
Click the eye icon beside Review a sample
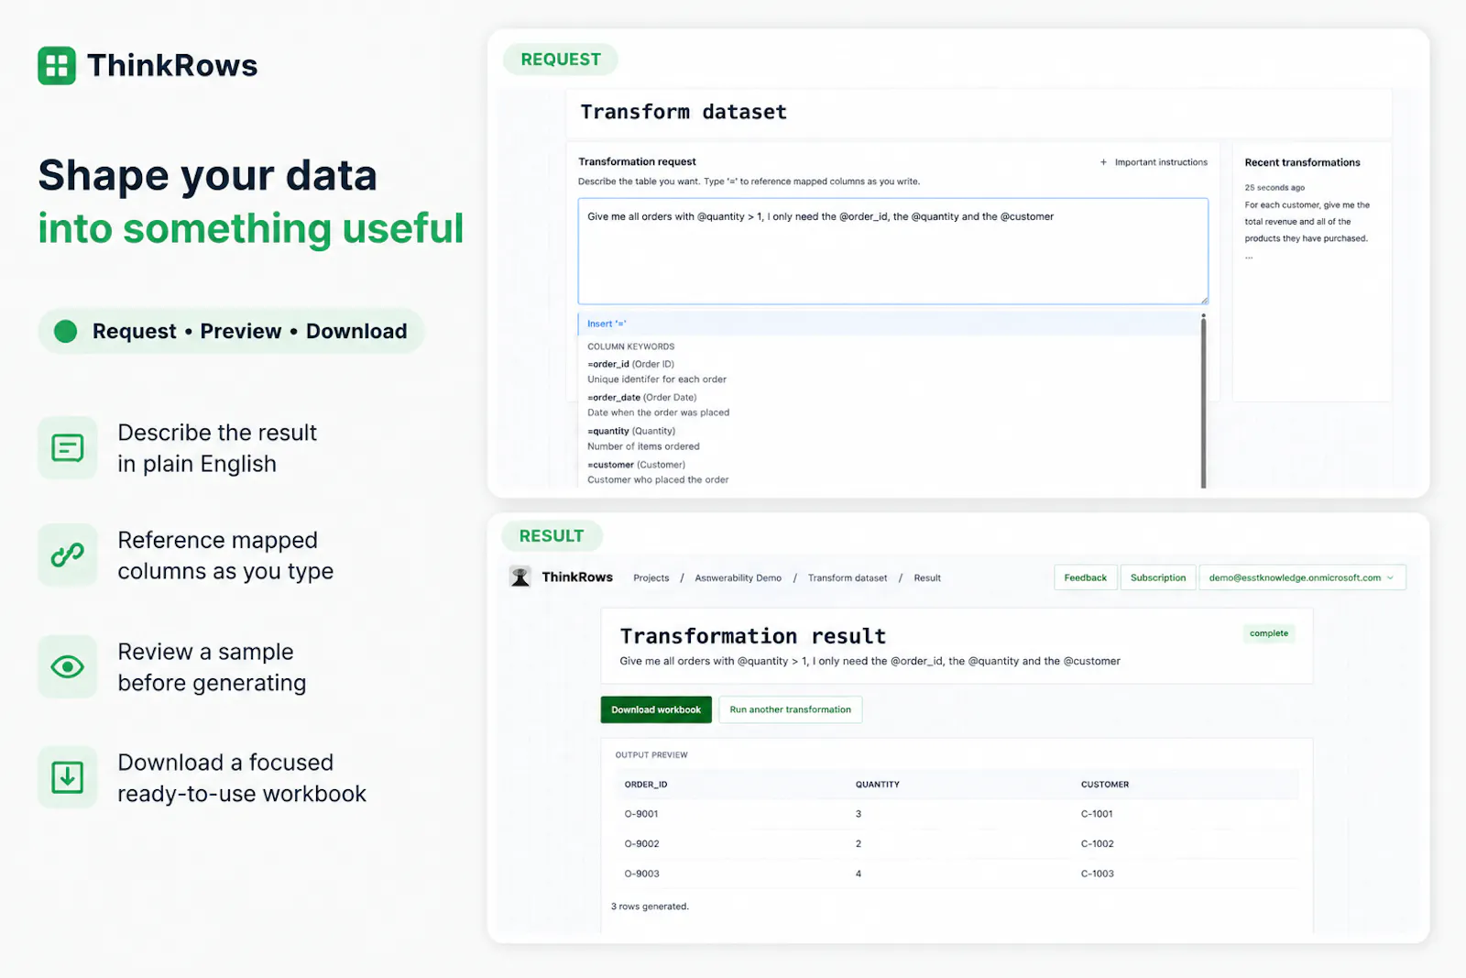point(68,666)
